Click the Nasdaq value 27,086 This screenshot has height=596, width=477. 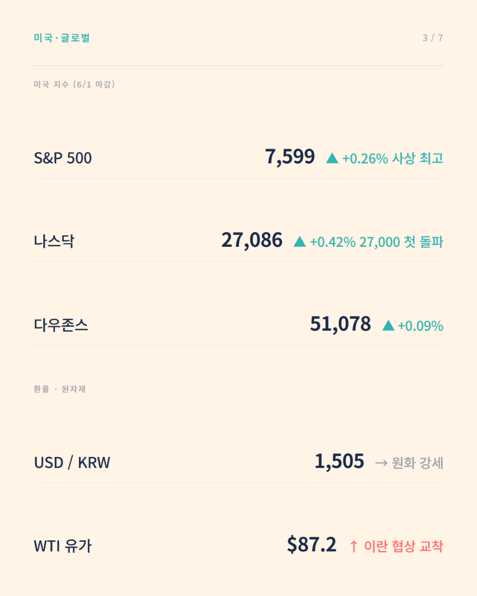(252, 240)
